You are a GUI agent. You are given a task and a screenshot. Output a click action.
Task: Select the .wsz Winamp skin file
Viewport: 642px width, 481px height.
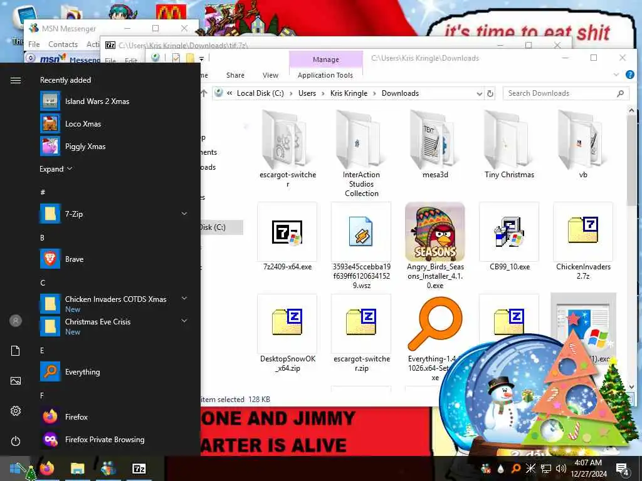point(361,246)
